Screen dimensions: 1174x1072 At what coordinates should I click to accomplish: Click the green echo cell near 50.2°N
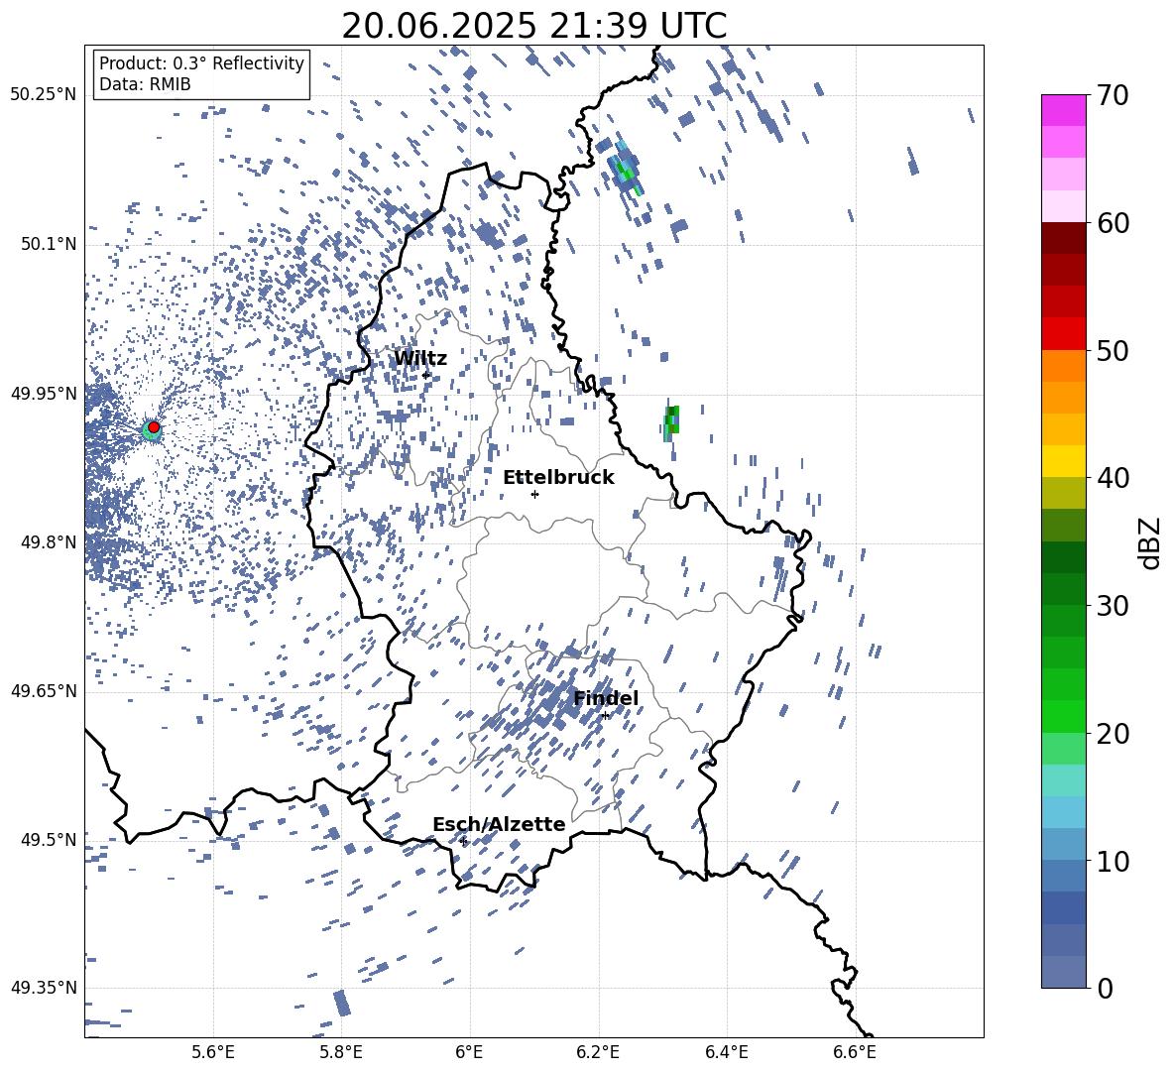click(626, 171)
